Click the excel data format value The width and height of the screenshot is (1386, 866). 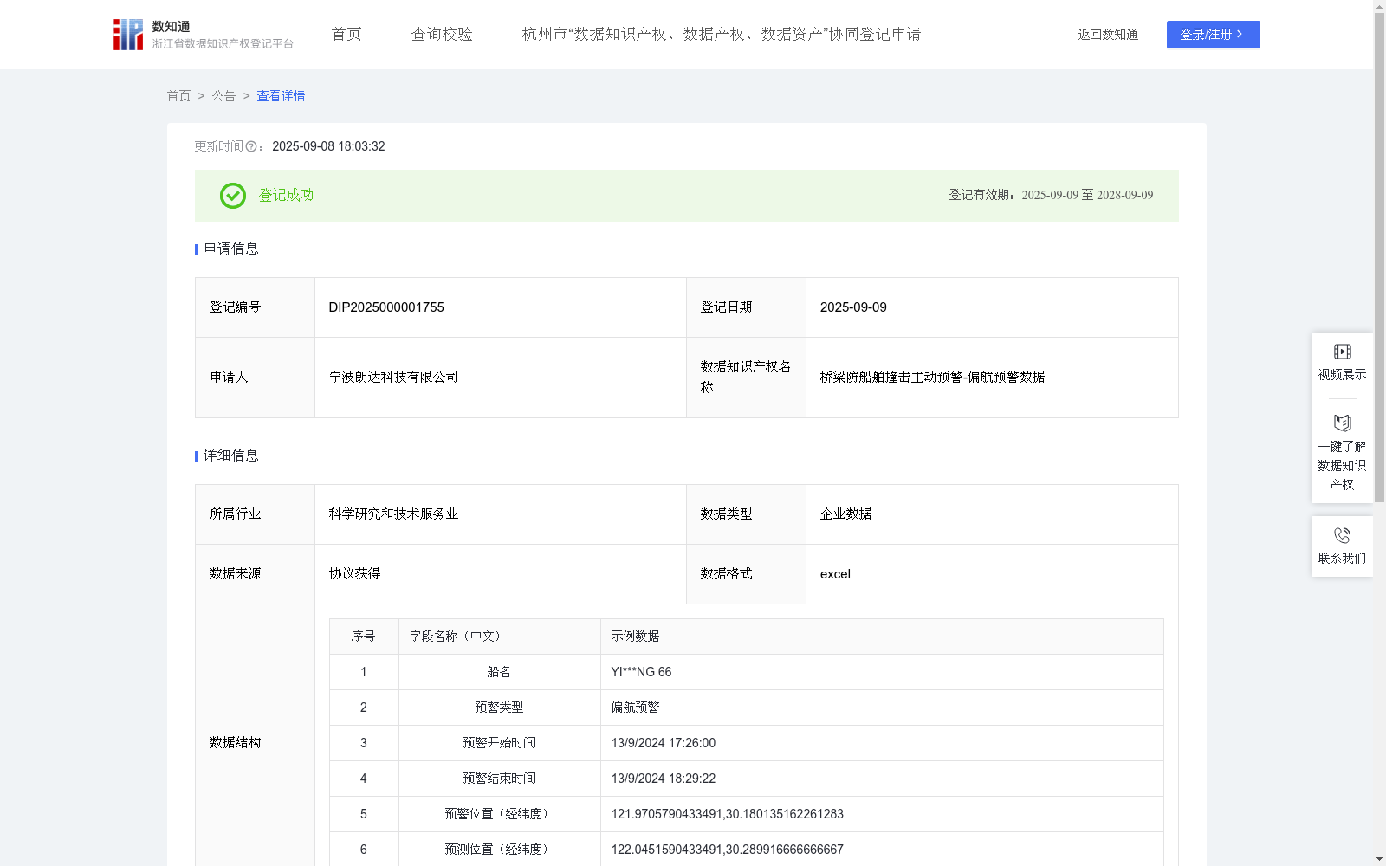tap(835, 574)
